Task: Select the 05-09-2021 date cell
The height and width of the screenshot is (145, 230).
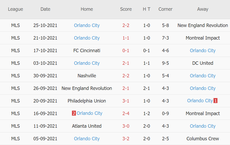Action: point(45,139)
